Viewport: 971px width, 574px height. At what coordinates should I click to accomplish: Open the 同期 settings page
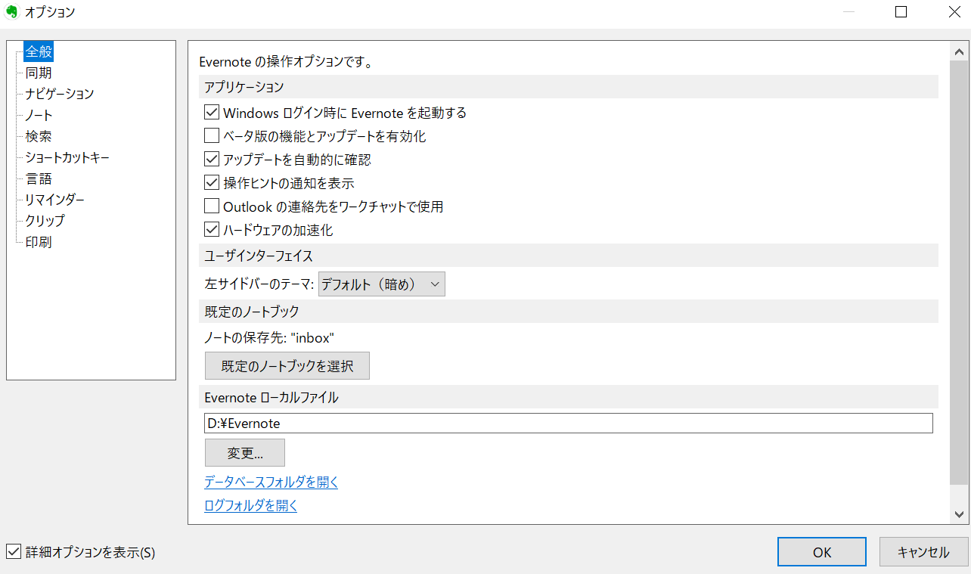tap(39, 73)
